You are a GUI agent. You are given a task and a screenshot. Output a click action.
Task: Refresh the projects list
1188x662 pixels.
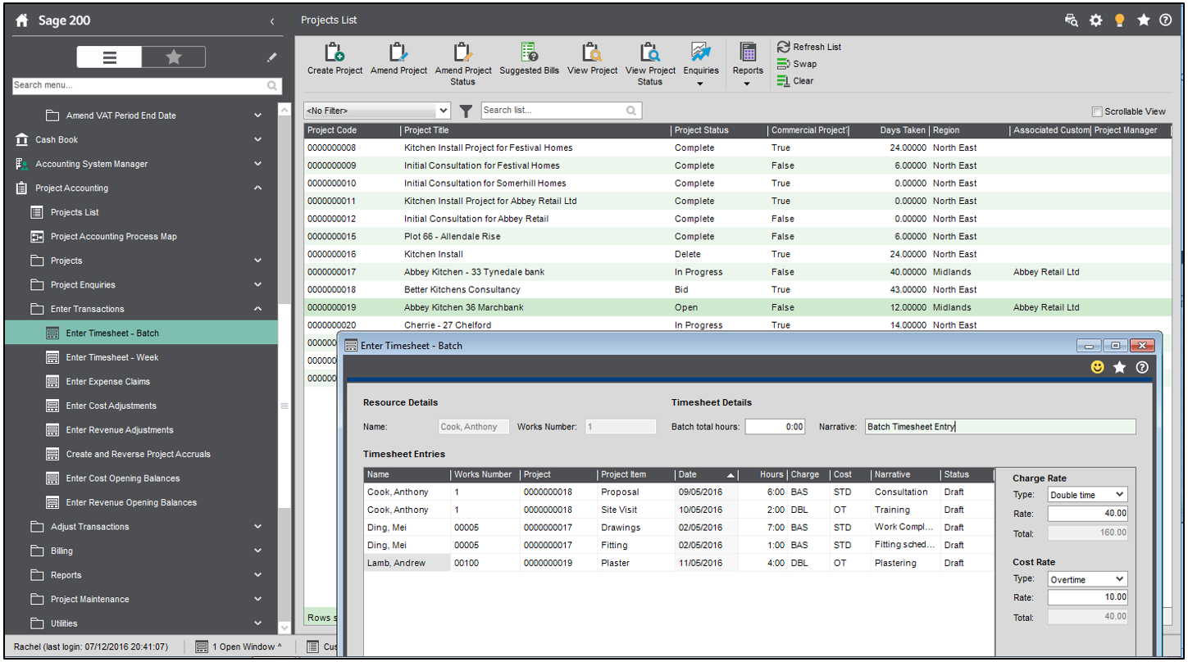pos(809,47)
